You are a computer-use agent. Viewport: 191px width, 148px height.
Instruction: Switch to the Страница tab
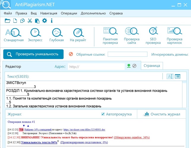(152, 66)
